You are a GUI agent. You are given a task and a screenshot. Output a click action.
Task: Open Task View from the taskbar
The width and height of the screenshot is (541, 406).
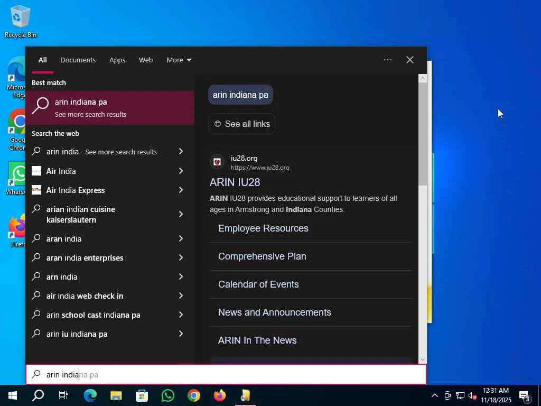click(x=63, y=395)
